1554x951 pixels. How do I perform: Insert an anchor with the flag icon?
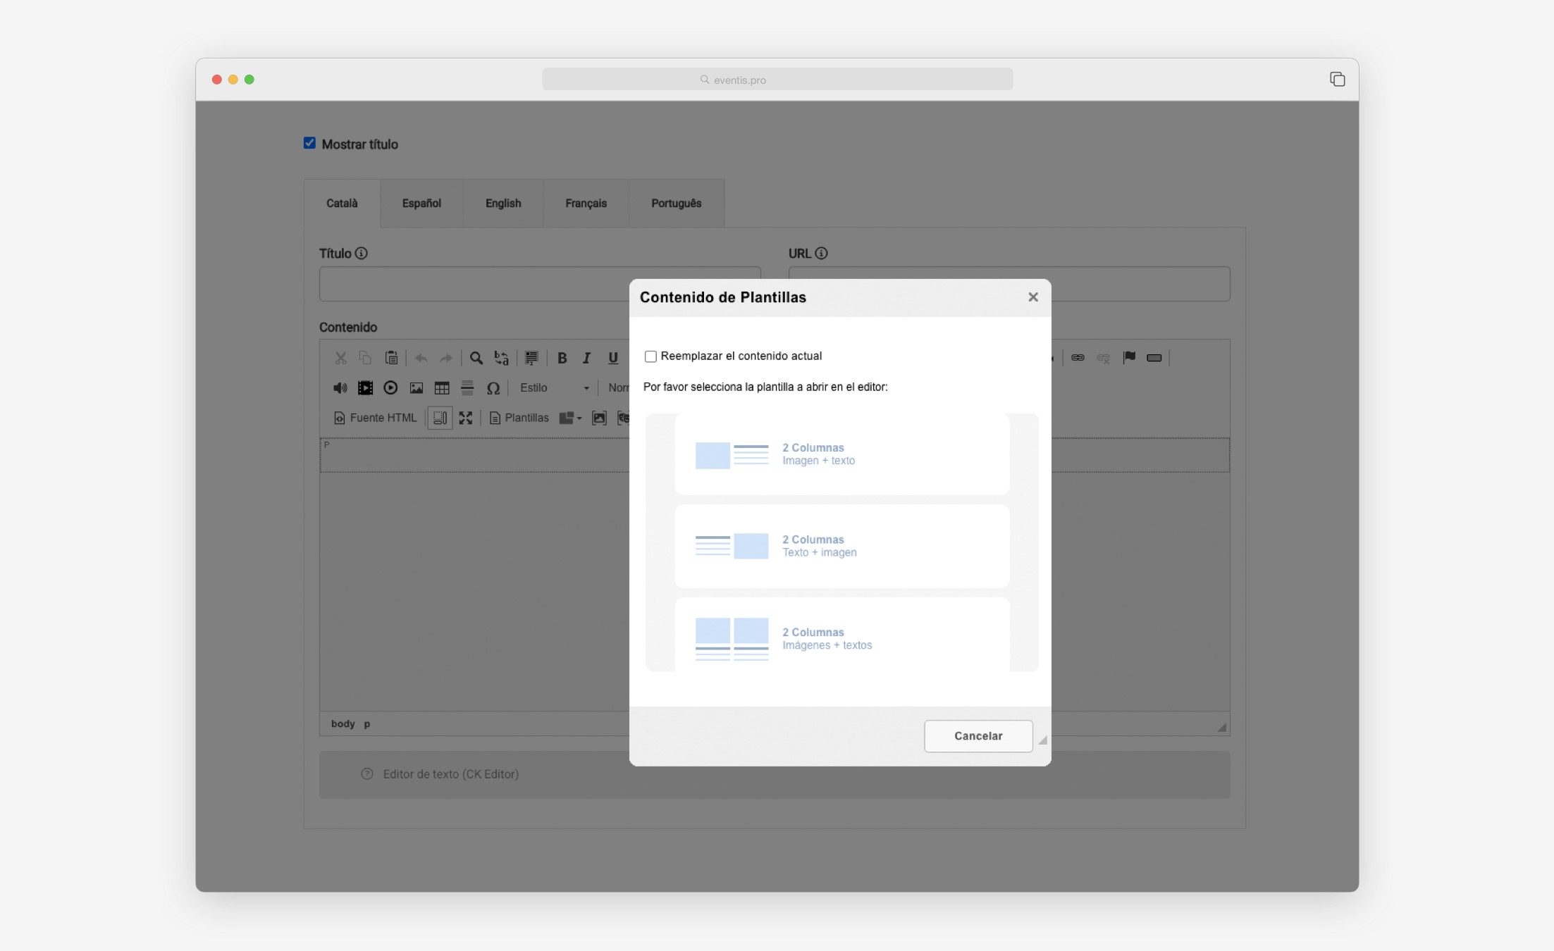click(1129, 358)
